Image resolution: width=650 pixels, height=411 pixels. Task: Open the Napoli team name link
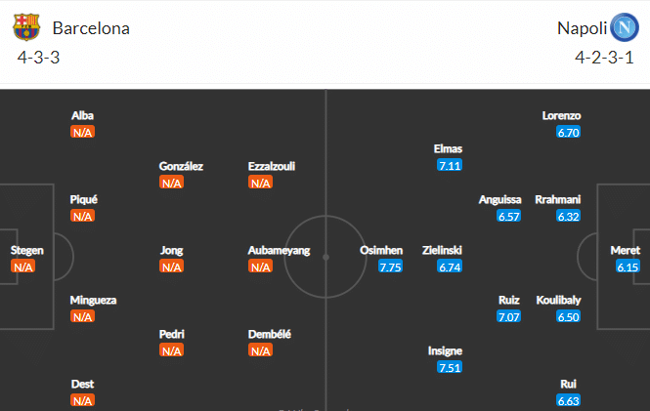click(582, 28)
